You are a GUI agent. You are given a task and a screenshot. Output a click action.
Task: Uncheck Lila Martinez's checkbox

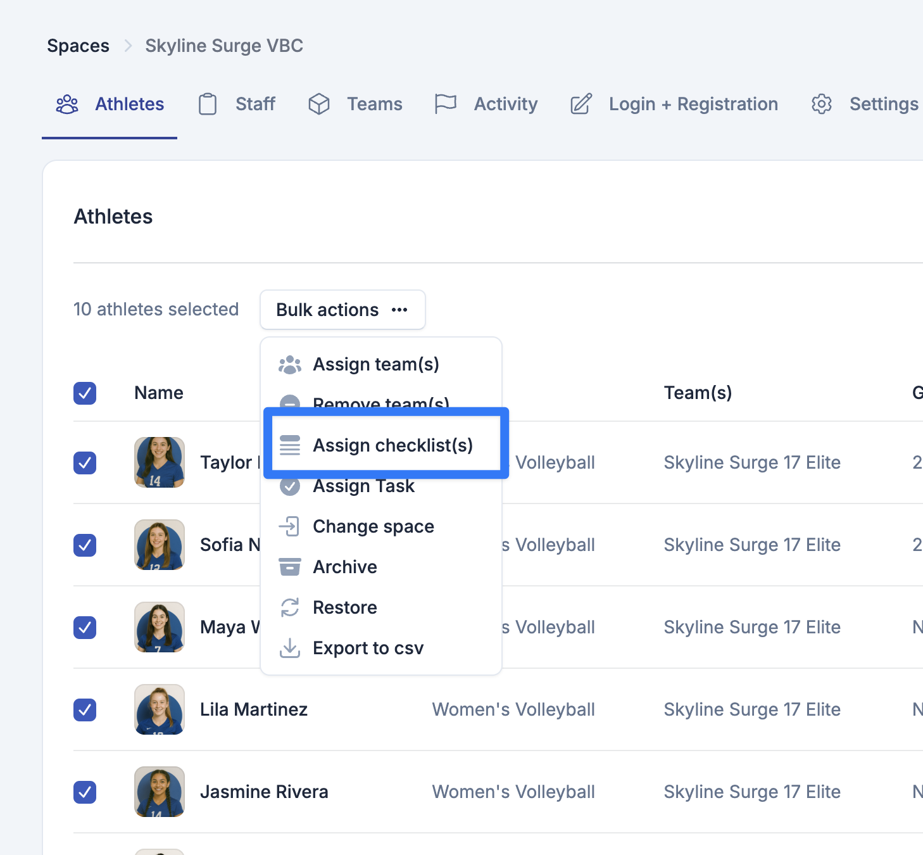(x=85, y=709)
